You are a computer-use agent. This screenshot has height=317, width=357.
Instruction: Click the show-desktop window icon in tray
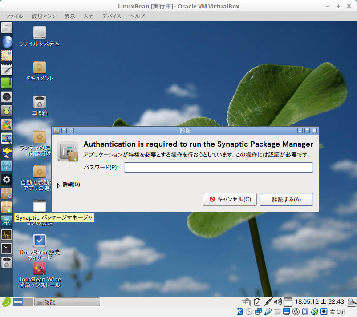pyautogui.click(x=288, y=302)
